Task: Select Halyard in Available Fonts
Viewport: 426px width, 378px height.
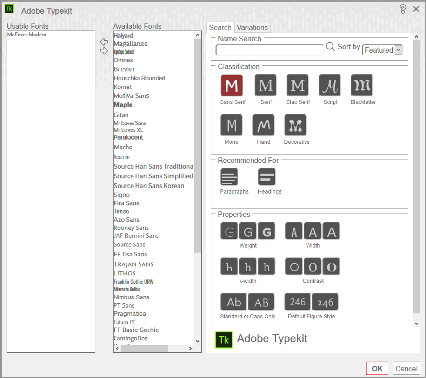Action: [x=123, y=36]
